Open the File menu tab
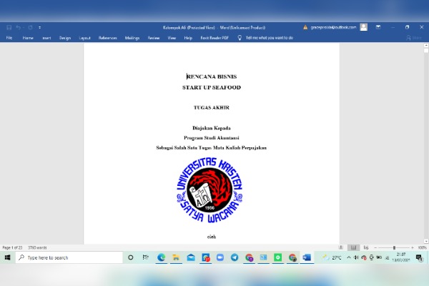Screen dimensions: 429x286 tap(9, 38)
